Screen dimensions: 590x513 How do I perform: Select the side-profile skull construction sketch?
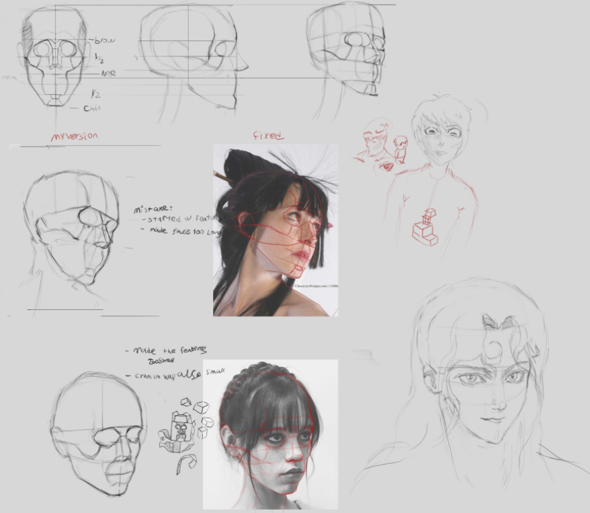[192, 62]
